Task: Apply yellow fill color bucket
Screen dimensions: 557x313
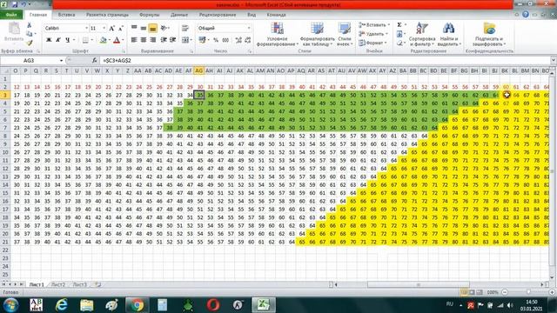Action: tap(103, 40)
